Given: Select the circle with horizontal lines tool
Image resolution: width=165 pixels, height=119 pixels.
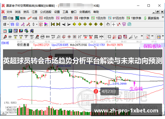Looking at the screenshot, I should 42,37.
